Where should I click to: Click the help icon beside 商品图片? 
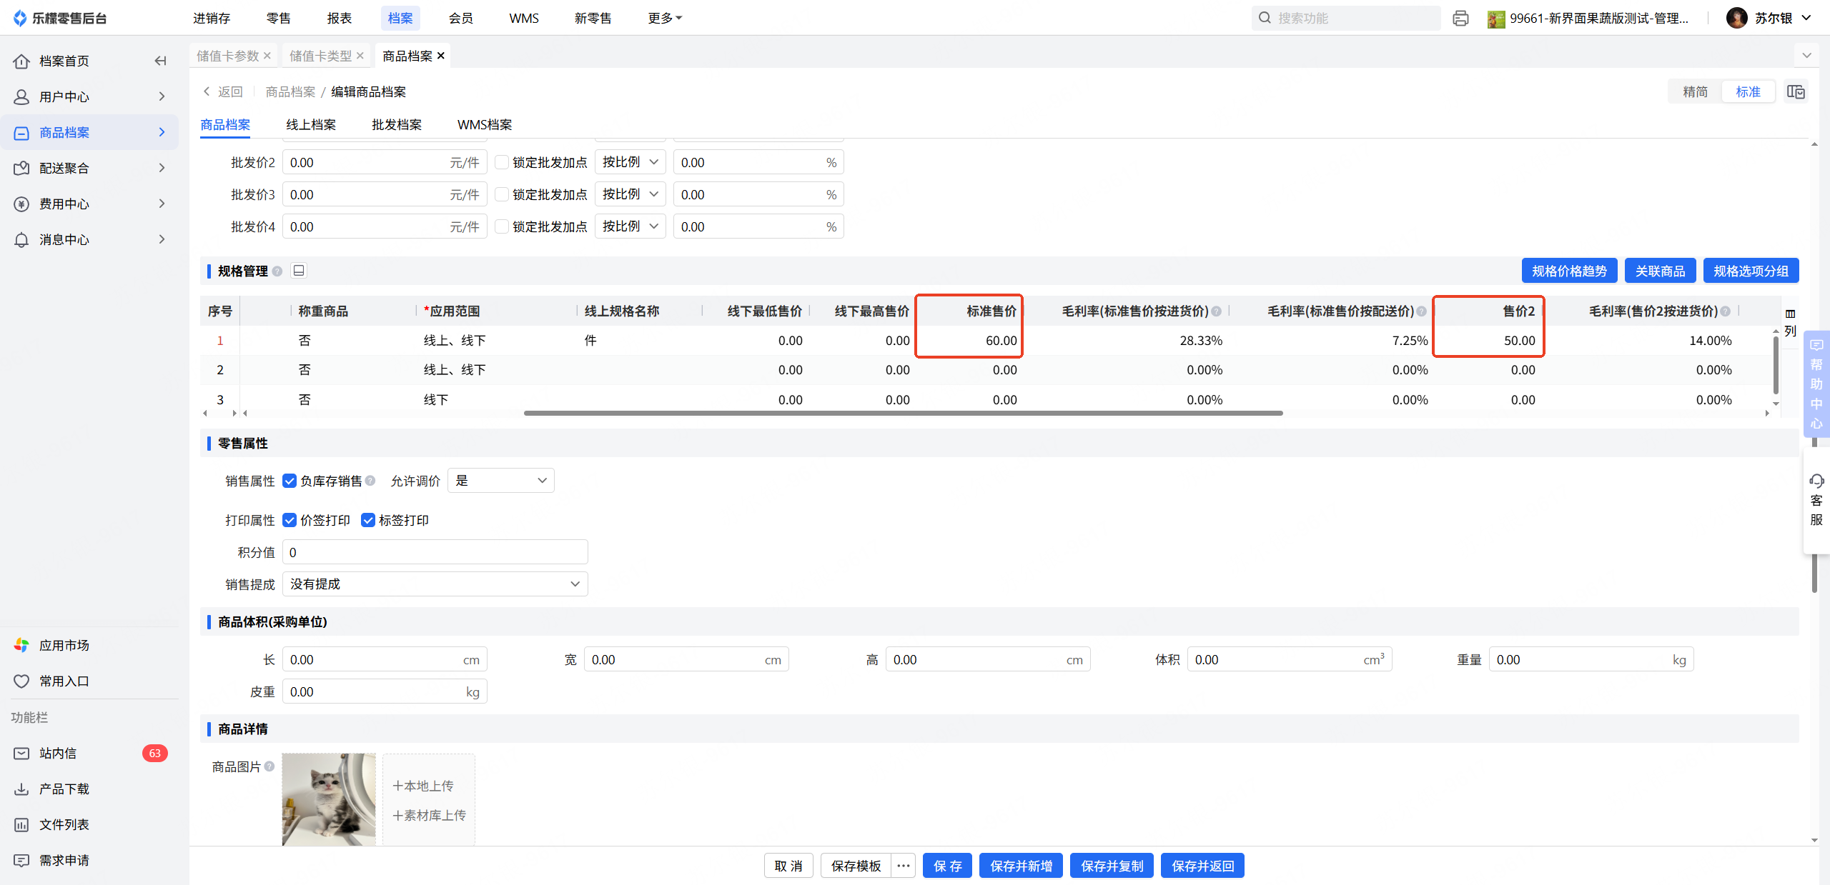click(x=269, y=766)
